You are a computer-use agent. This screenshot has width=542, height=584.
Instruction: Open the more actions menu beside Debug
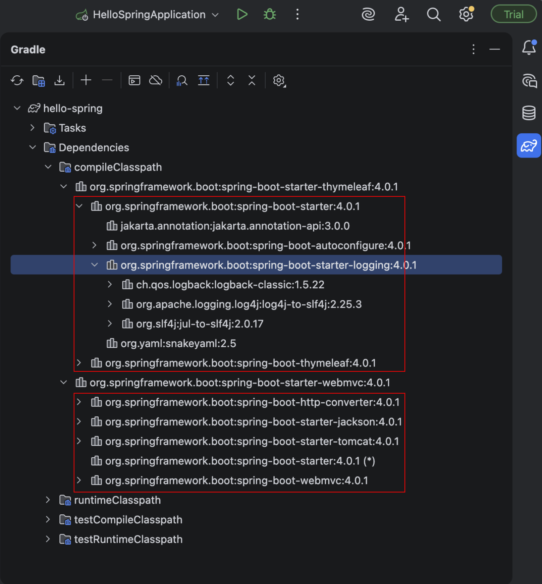click(x=297, y=15)
